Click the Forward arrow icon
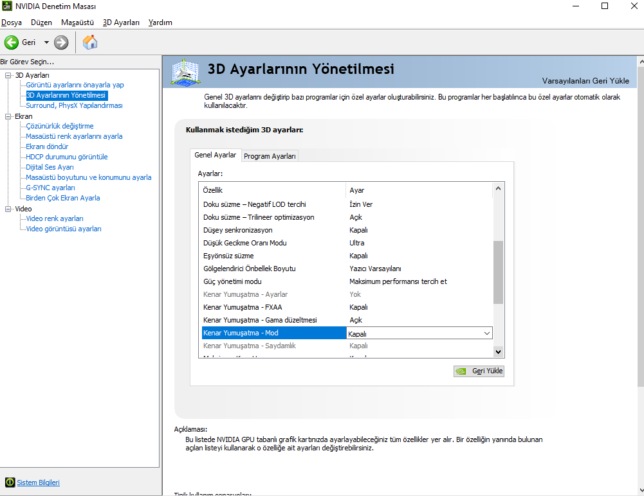The width and height of the screenshot is (644, 496). pyautogui.click(x=61, y=42)
